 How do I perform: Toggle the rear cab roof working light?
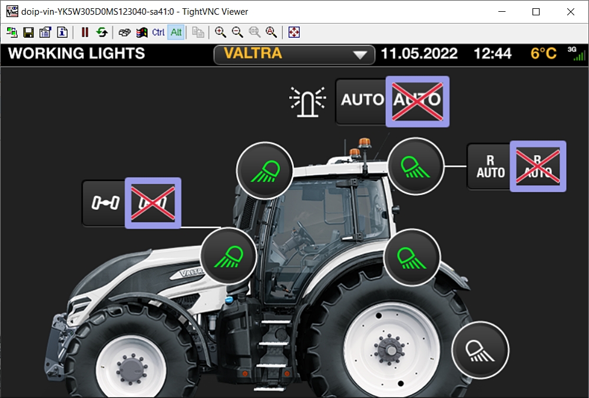415,166
